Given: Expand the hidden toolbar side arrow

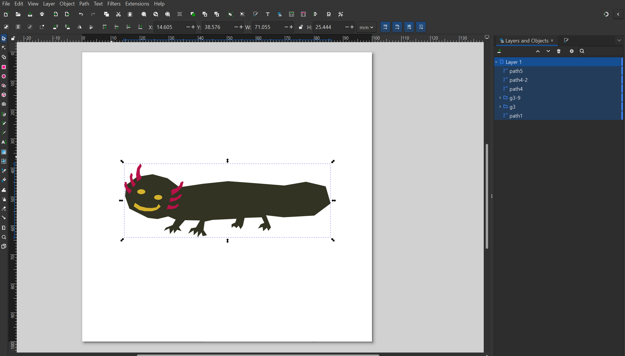Looking at the screenshot, I should 618,14.
